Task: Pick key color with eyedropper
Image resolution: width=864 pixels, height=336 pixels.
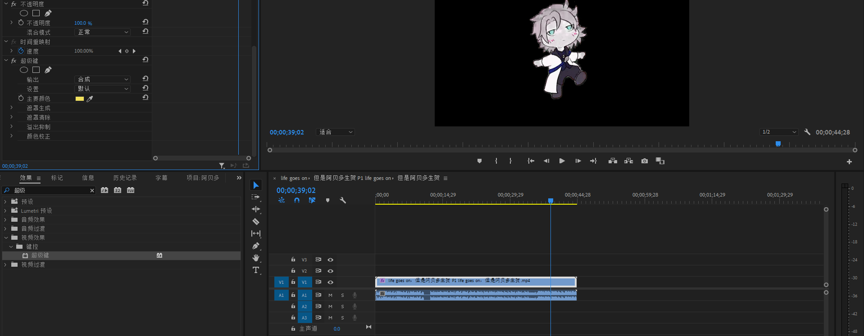Action: [x=90, y=99]
